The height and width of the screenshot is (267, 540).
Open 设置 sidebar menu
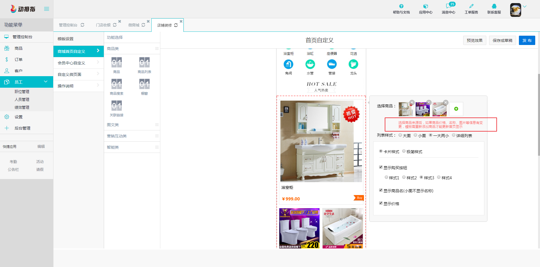26,117
